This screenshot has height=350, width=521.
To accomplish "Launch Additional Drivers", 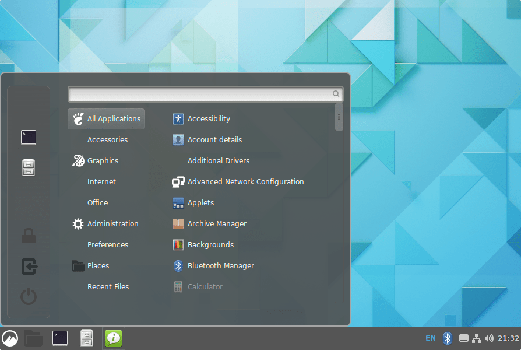I will [x=219, y=160].
